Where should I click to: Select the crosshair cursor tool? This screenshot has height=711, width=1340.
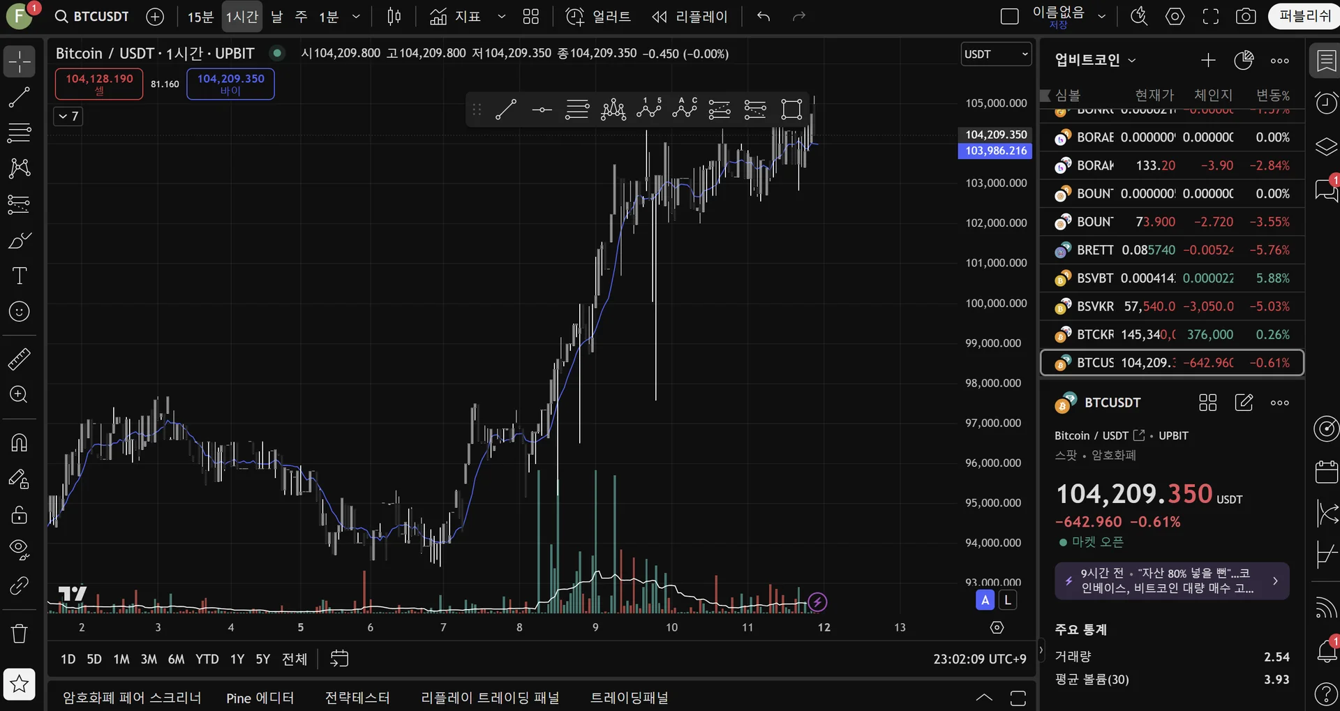tap(20, 61)
